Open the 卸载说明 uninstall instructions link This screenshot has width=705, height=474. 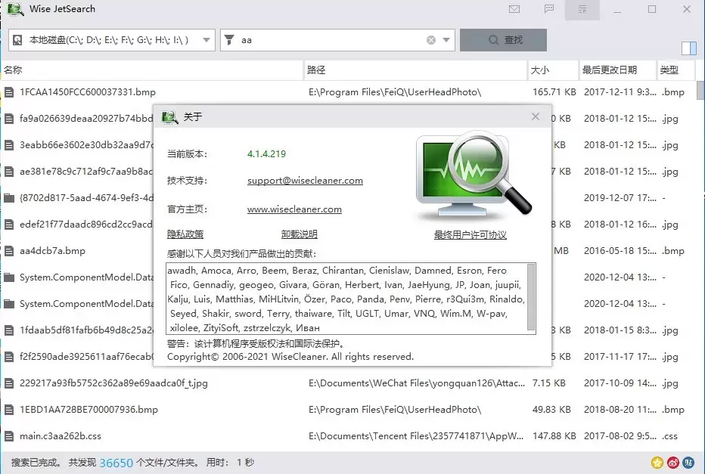[299, 234]
